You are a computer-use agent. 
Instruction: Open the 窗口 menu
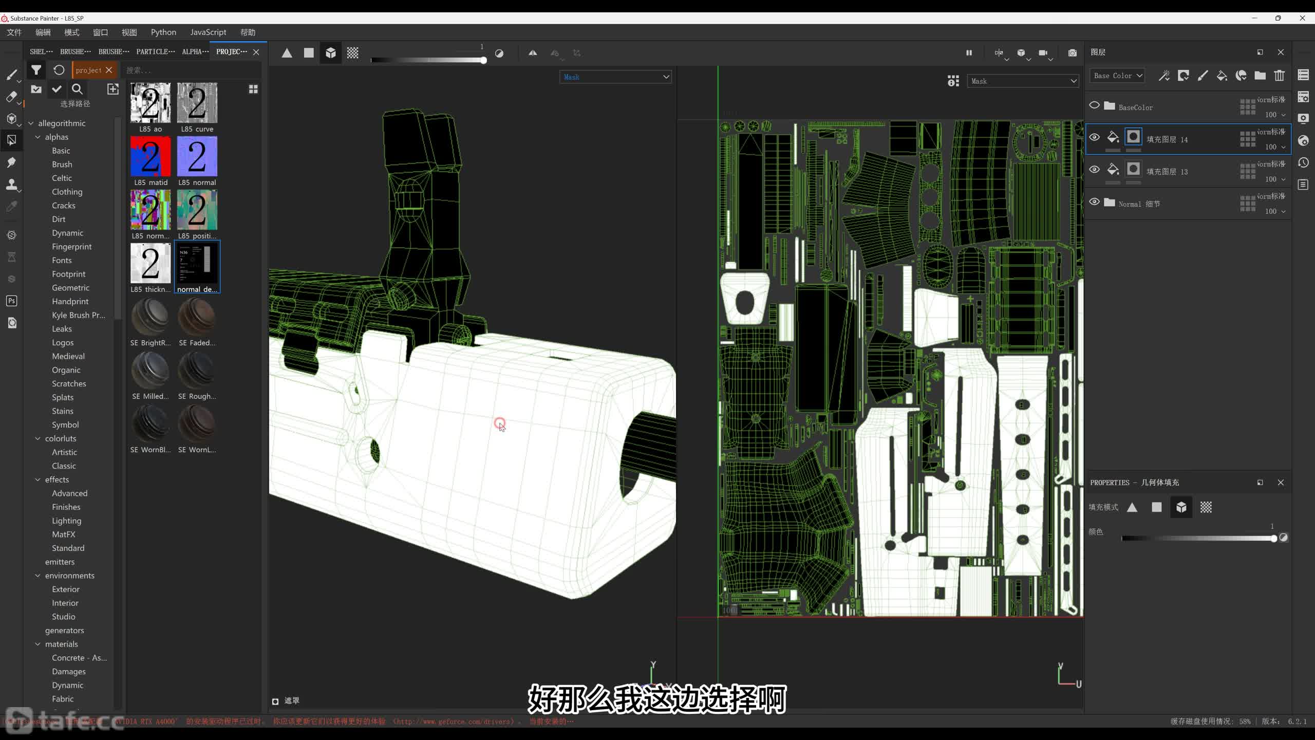(x=101, y=32)
